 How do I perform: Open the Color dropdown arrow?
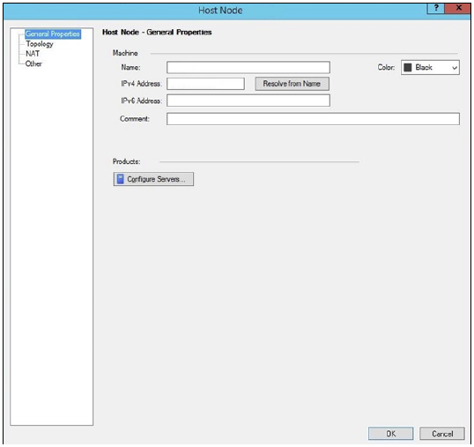point(454,68)
